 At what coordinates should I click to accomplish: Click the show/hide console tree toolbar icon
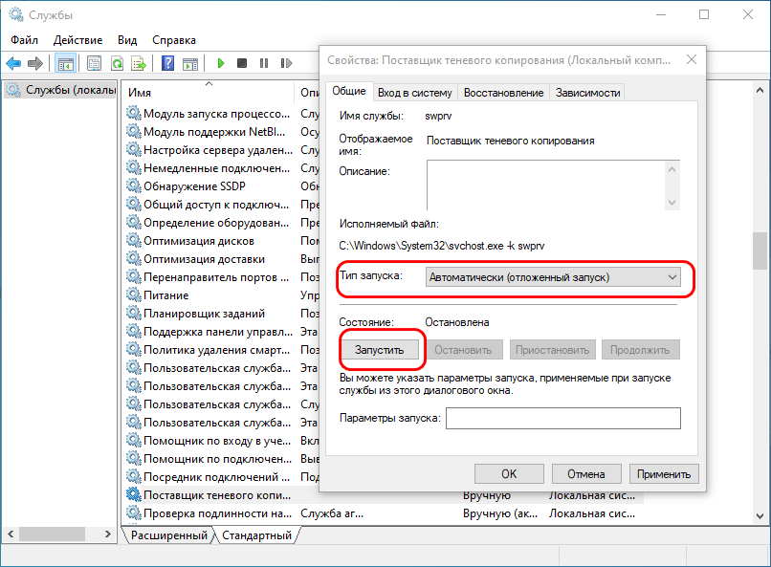point(65,63)
